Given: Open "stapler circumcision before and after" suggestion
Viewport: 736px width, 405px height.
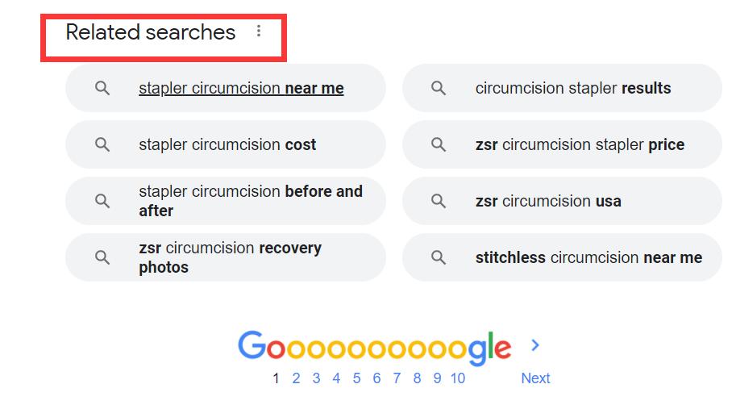Looking at the screenshot, I should 250,202.
